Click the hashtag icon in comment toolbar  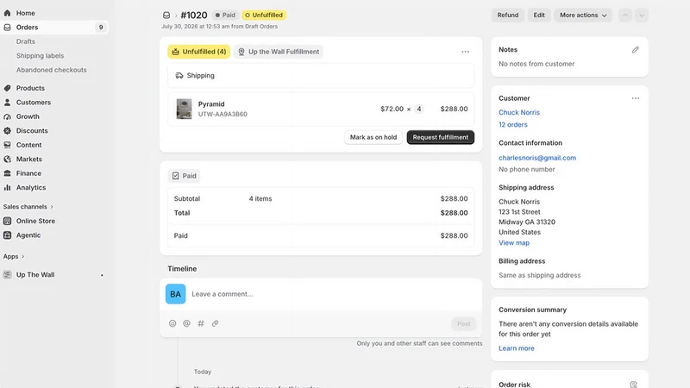pyautogui.click(x=201, y=323)
